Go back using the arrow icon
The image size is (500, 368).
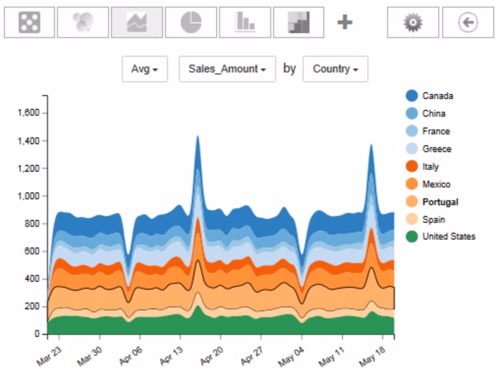(x=468, y=22)
